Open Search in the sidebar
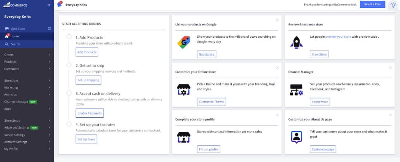This screenshot has height=162, width=400. point(15,44)
